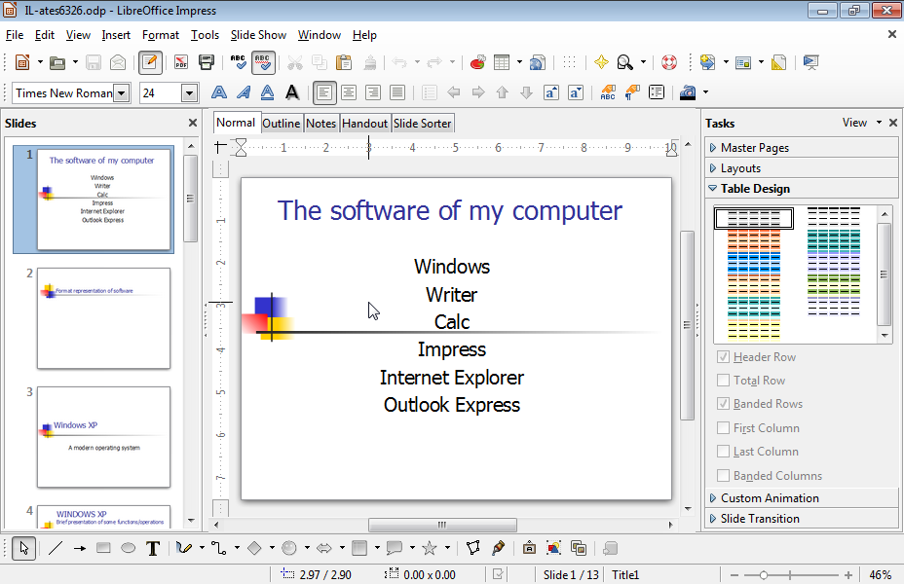Export directly as PDF icon

[x=181, y=62]
